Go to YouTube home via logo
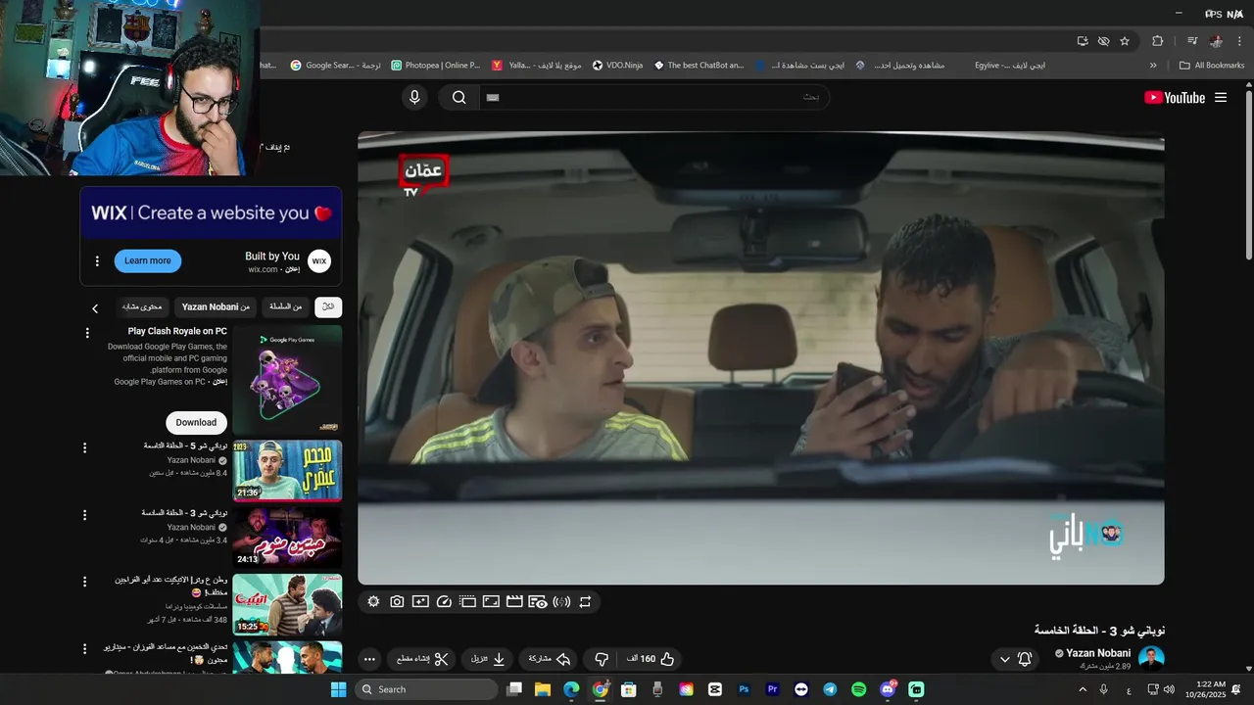 click(1174, 97)
